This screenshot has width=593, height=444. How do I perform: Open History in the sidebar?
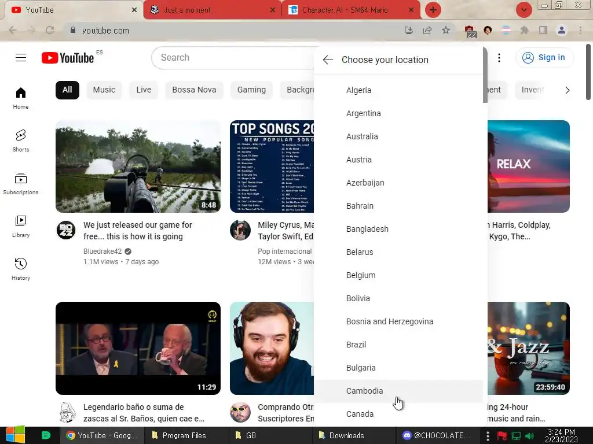click(x=21, y=269)
